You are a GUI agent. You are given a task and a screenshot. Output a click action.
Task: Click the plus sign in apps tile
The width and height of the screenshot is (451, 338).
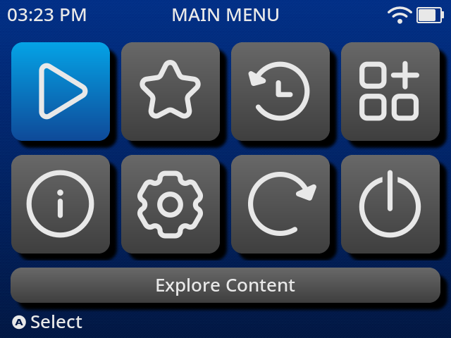click(405, 75)
